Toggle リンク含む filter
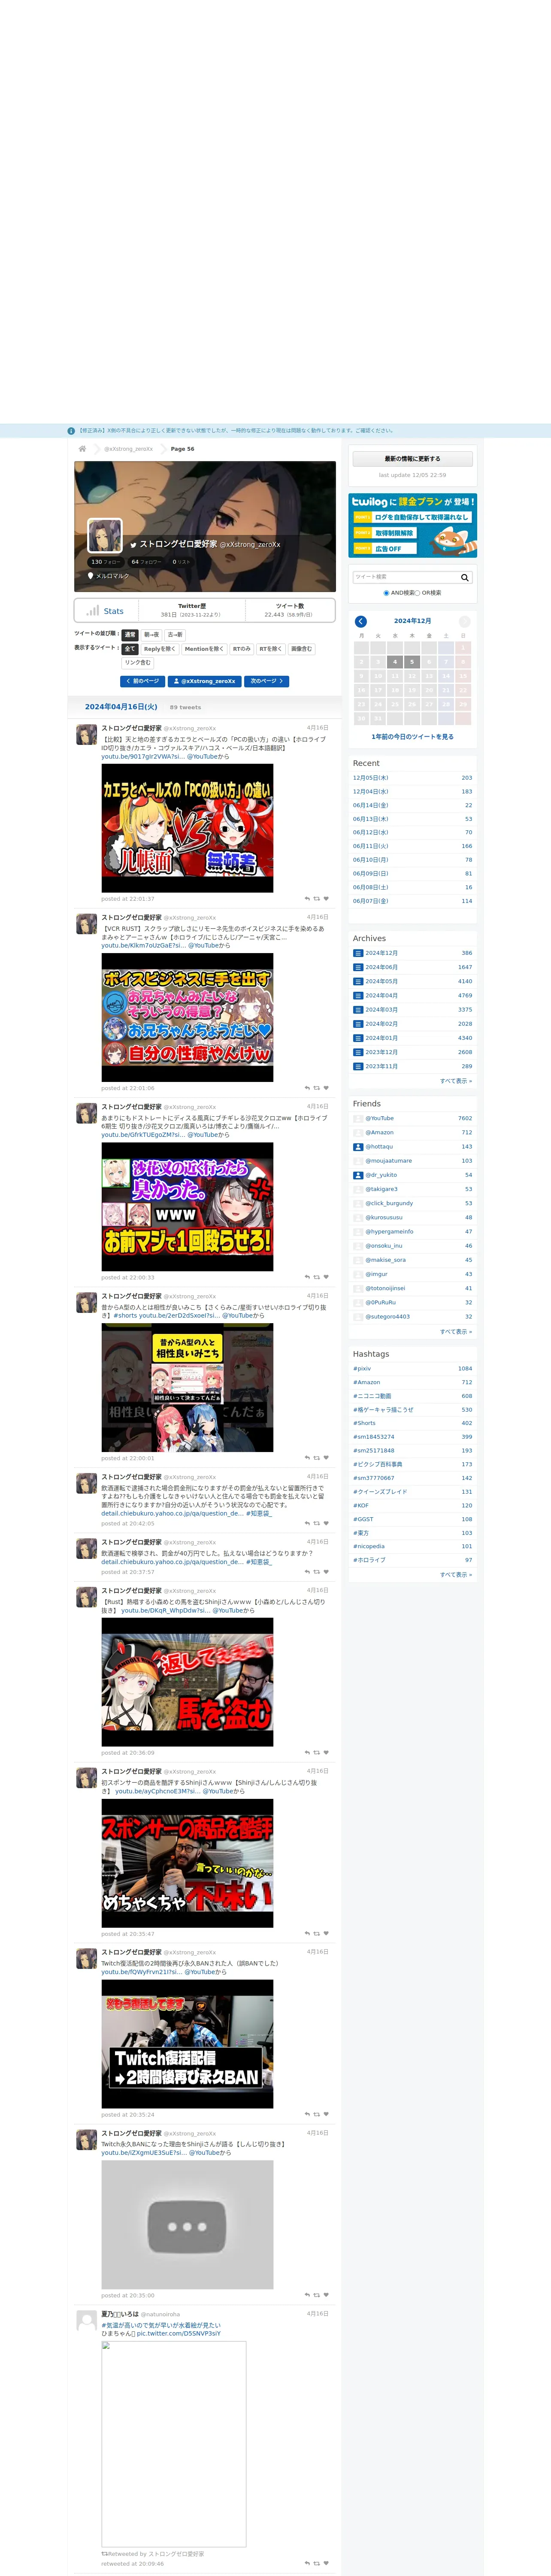The height and width of the screenshot is (2576, 551). [x=138, y=663]
